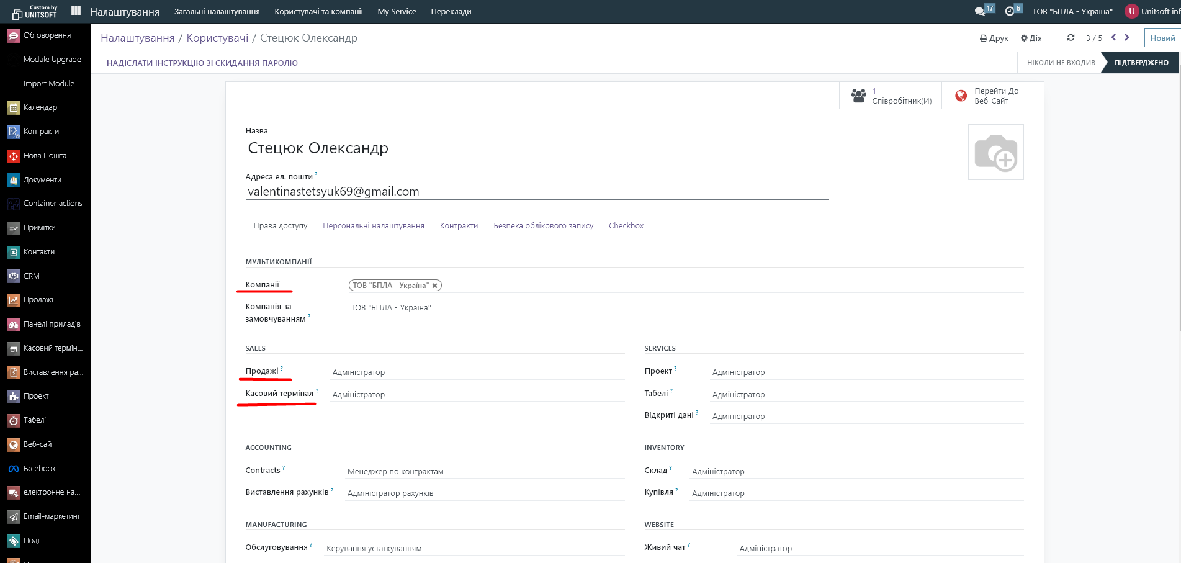Open the apps grid menu icon
This screenshot has width=1181, height=563.
(76, 11)
